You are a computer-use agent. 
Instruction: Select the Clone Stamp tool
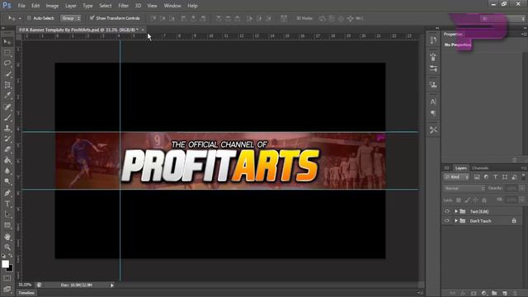tap(7, 129)
